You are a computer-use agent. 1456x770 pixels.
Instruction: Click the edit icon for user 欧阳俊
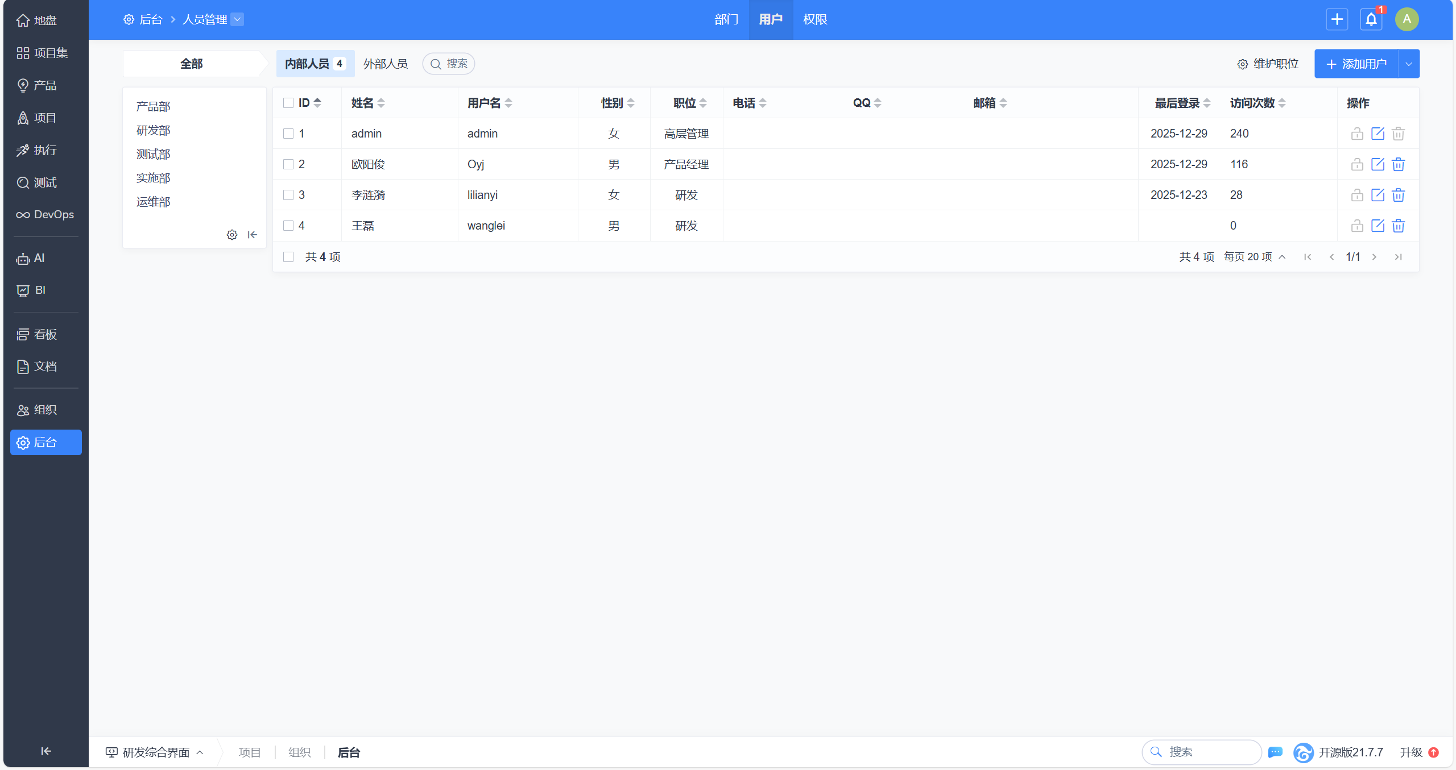click(1378, 164)
